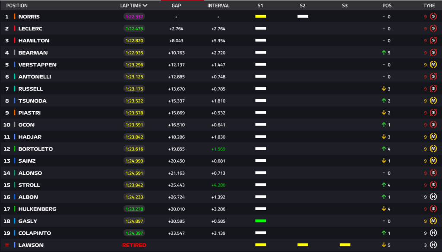
Task: Sort by the GAP column header
Action: (x=176, y=6)
